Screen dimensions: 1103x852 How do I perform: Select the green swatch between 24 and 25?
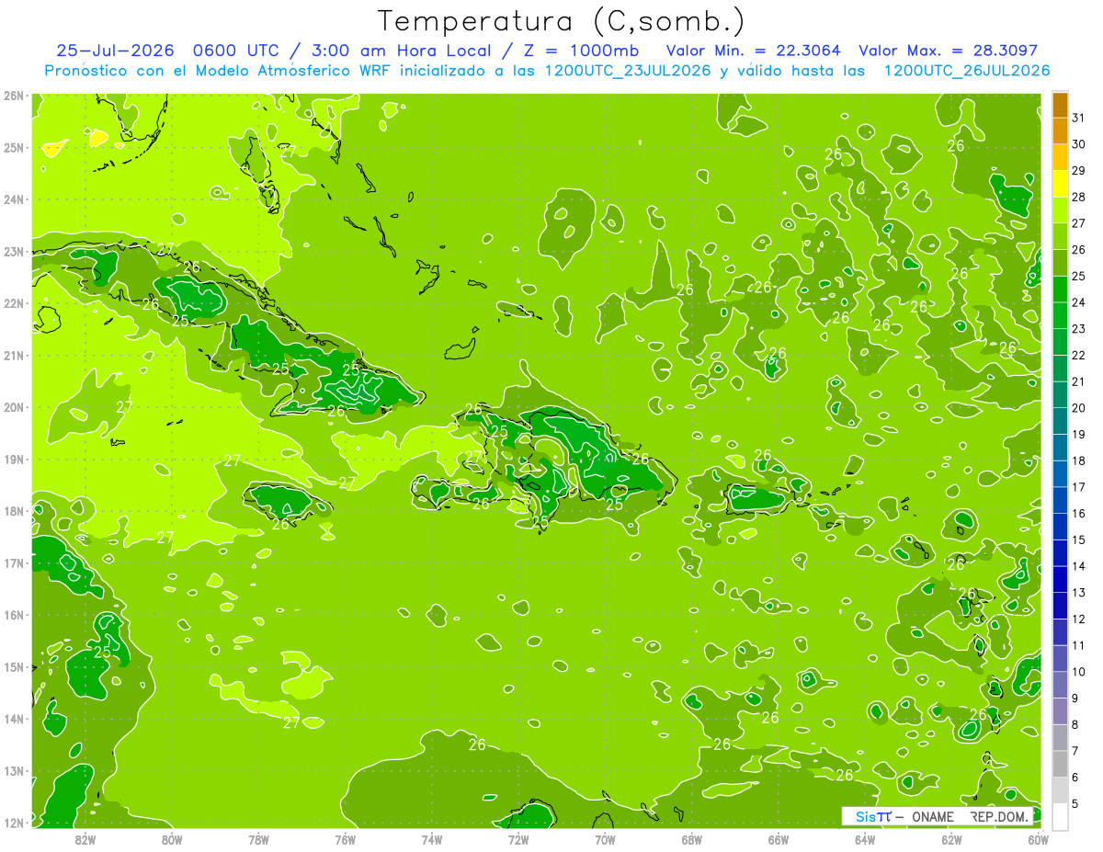point(1060,289)
